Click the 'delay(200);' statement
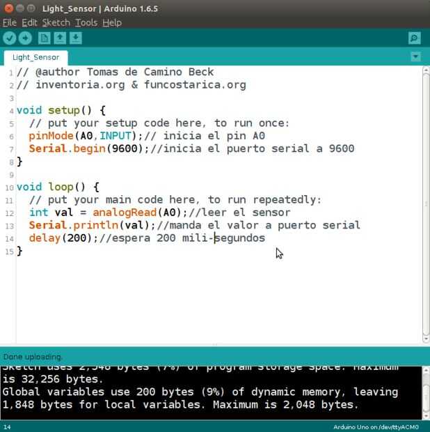 click(63, 238)
